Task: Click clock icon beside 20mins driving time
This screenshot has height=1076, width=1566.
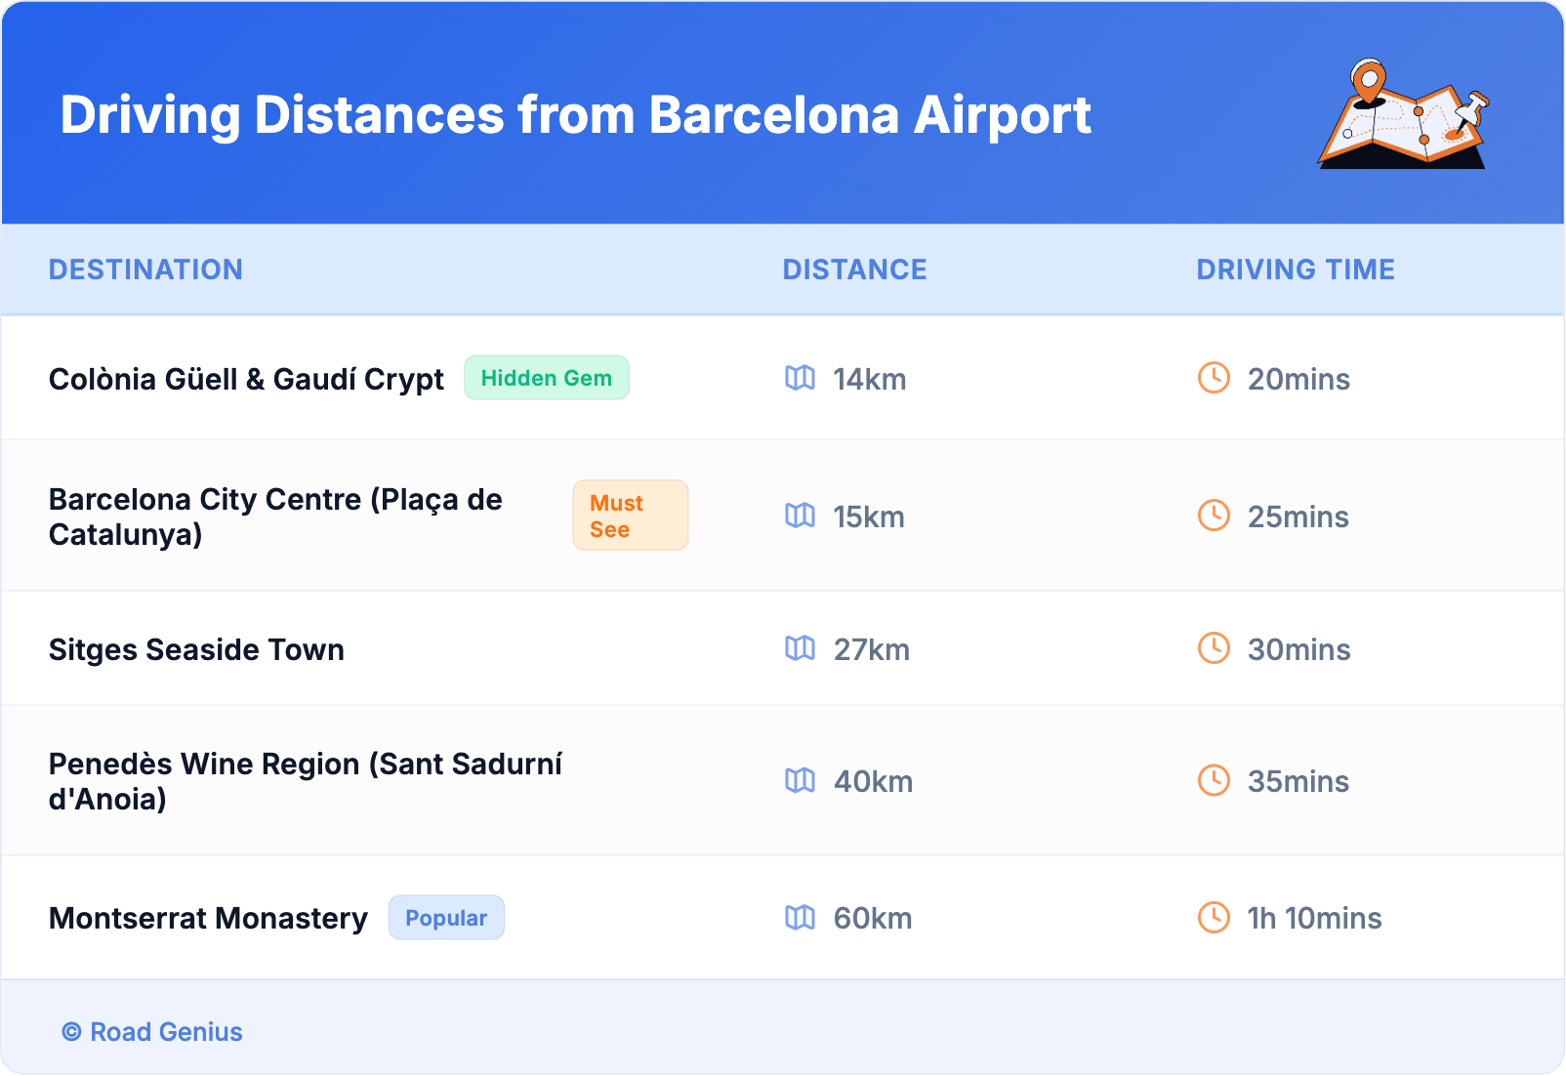Action: [1214, 378]
